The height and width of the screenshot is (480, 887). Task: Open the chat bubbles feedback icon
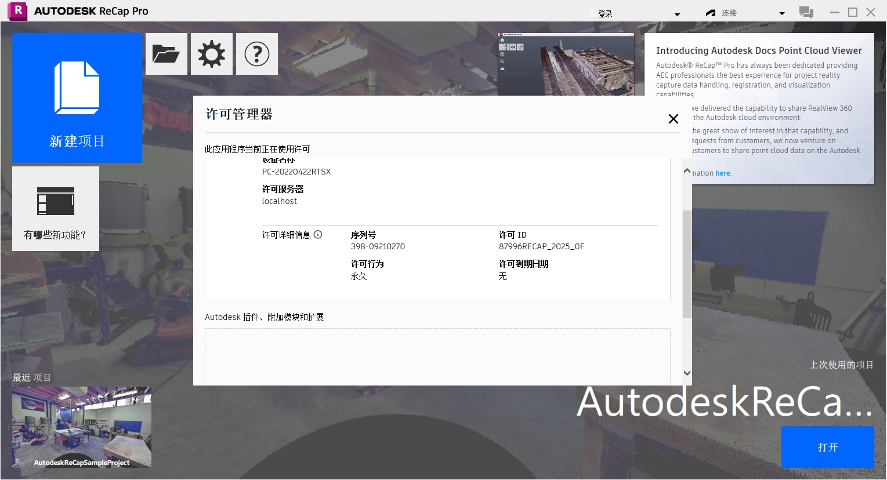[x=806, y=12]
